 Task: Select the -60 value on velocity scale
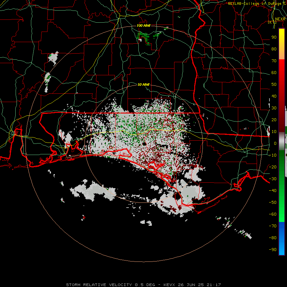pyautogui.click(x=273, y=214)
